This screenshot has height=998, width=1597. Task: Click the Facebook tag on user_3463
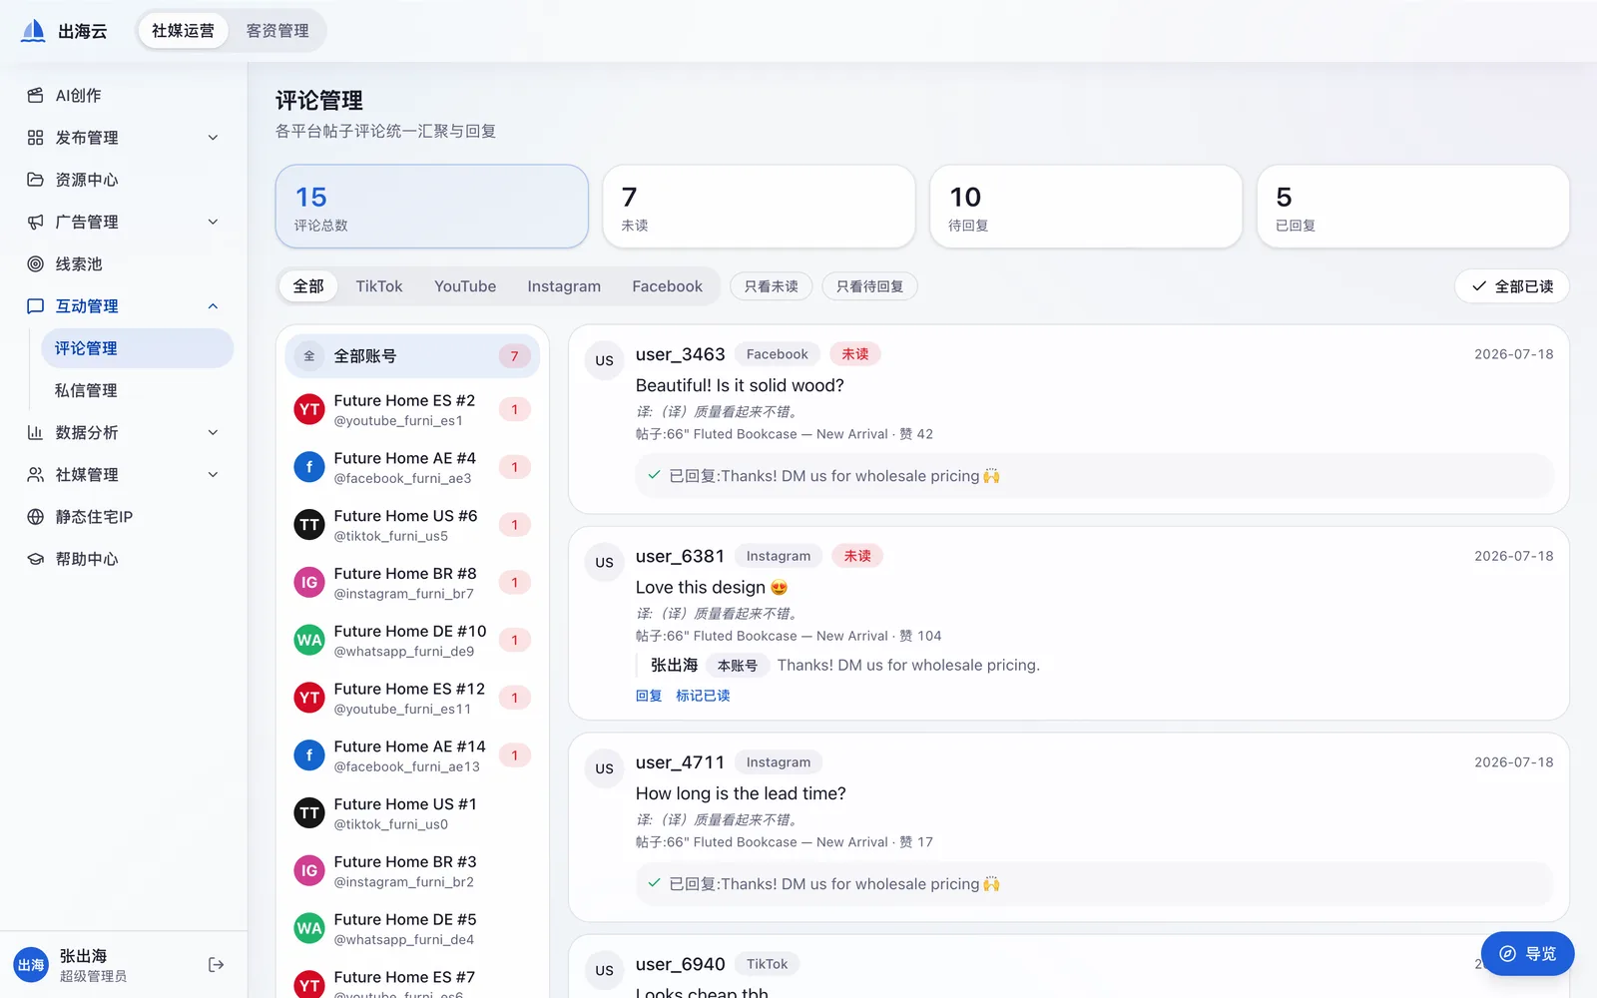click(x=777, y=354)
